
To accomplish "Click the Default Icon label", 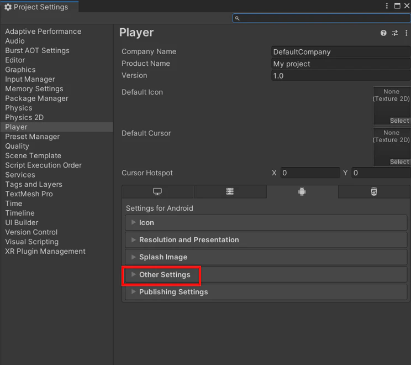I will [x=143, y=92].
